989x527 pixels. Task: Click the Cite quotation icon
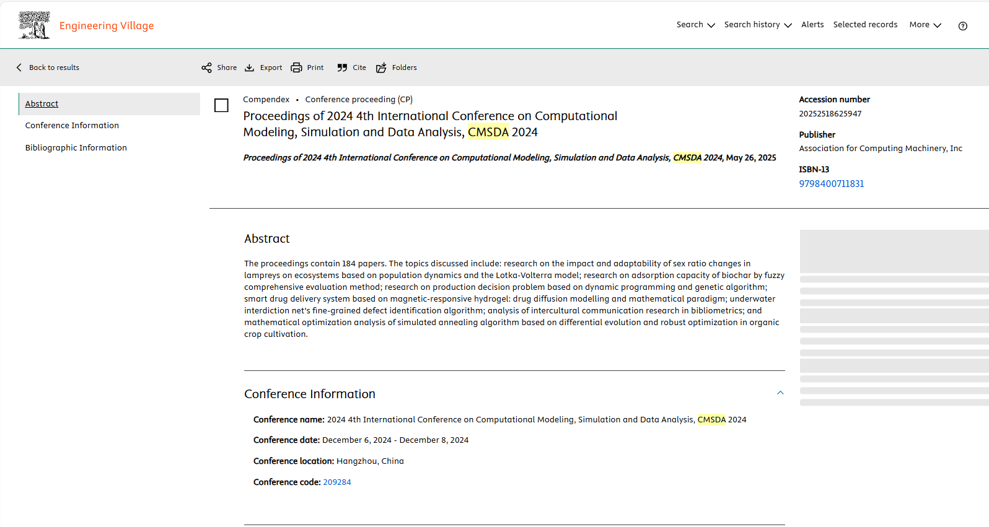(342, 68)
